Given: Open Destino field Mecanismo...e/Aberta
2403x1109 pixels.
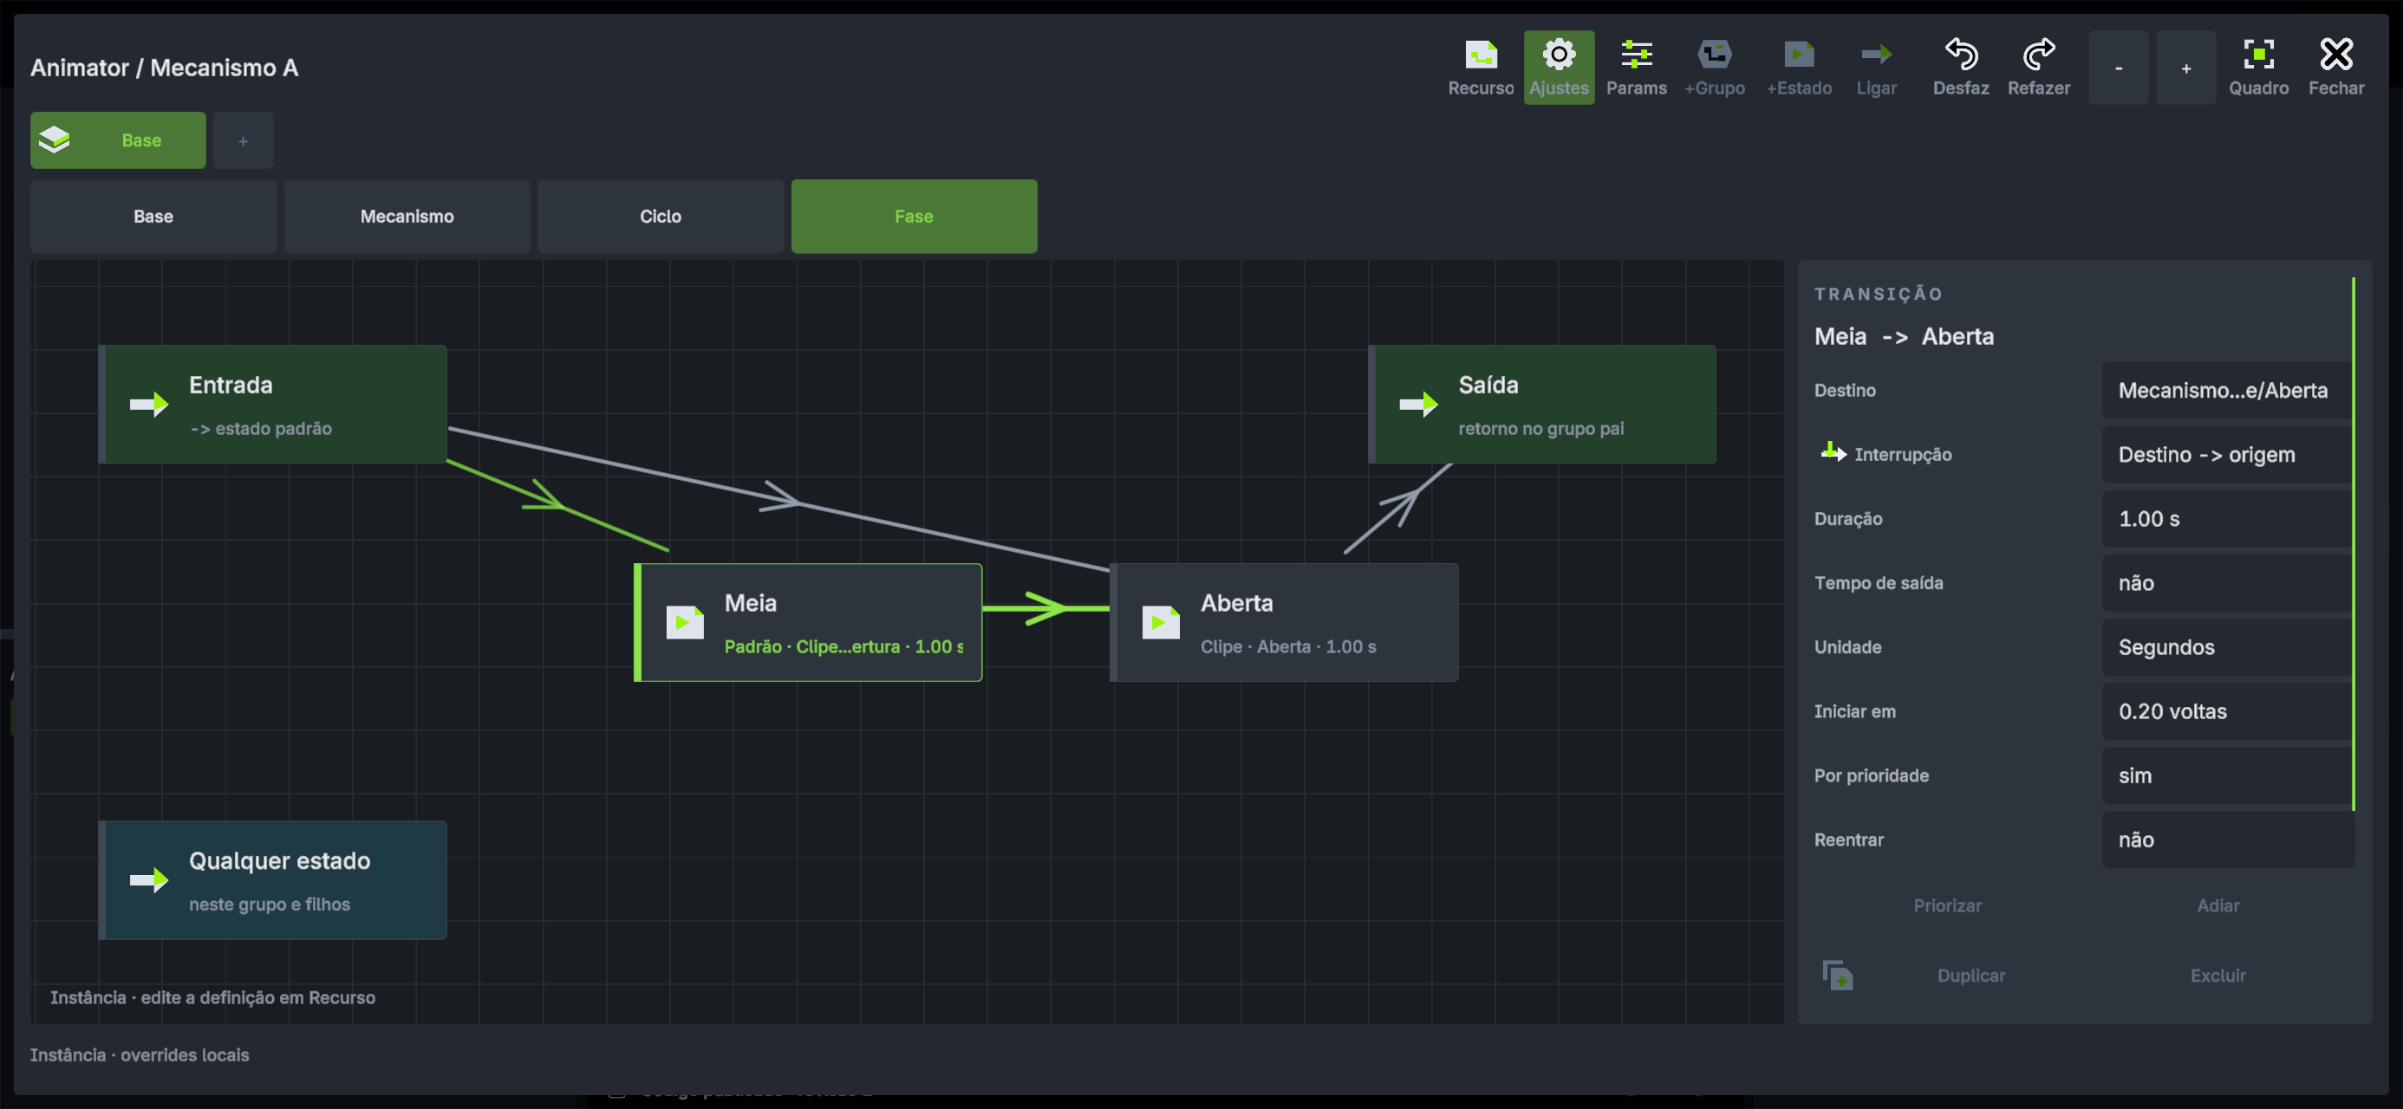Looking at the screenshot, I should point(2228,390).
